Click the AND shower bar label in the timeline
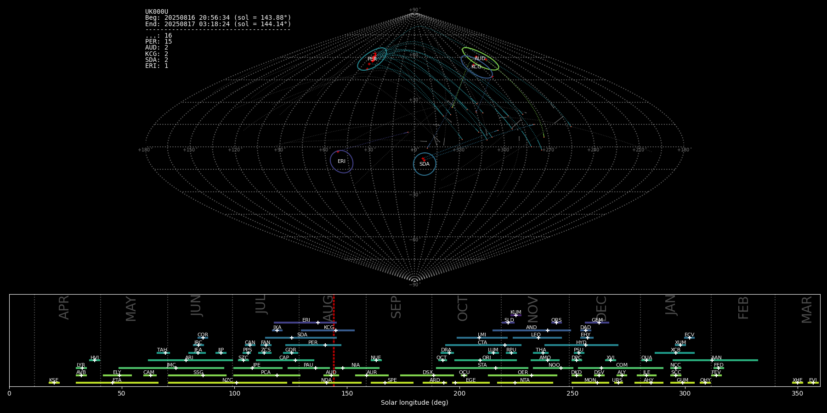The width and height of the screenshot is (827, 413). click(532, 328)
